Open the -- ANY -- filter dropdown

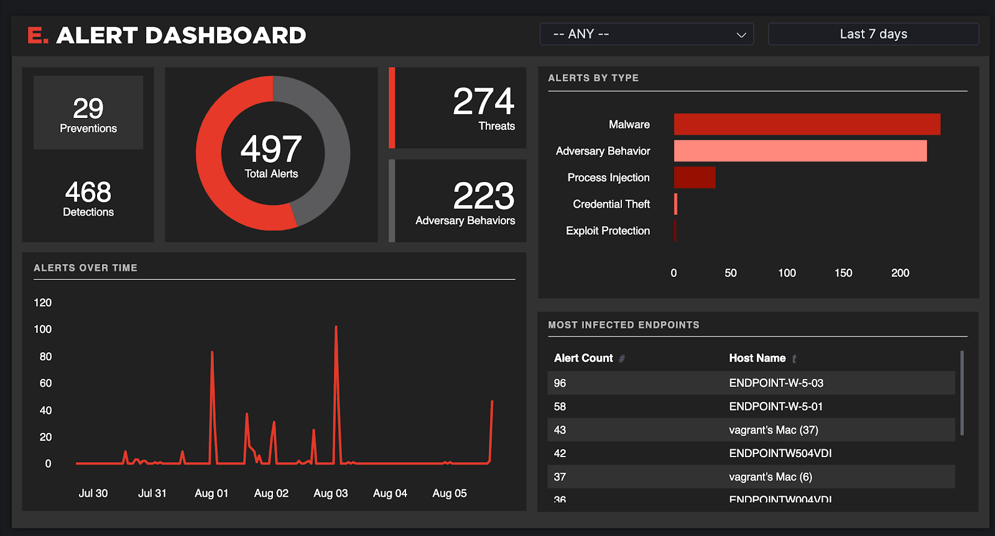(647, 34)
